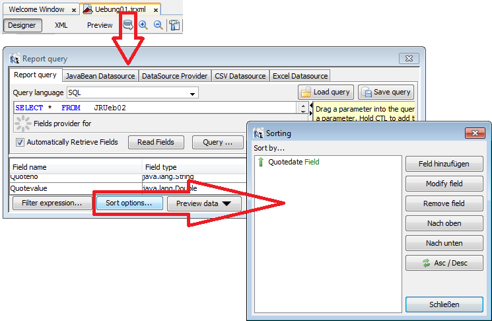Image resolution: width=492 pixels, height=321 pixels.
Task: Toggle Asc / Desc sort order
Action: click(x=444, y=263)
